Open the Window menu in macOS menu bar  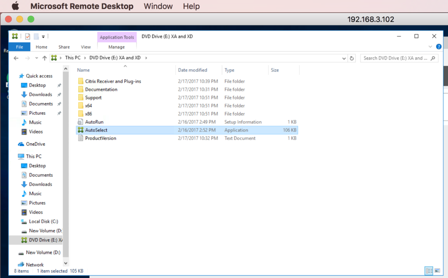point(158,6)
